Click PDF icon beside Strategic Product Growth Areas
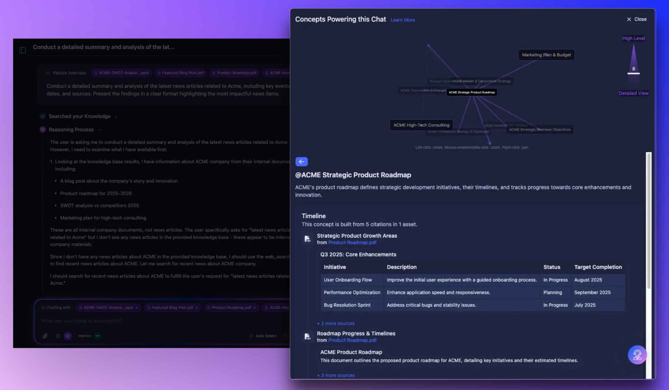The height and width of the screenshot is (390, 669). pyautogui.click(x=307, y=239)
